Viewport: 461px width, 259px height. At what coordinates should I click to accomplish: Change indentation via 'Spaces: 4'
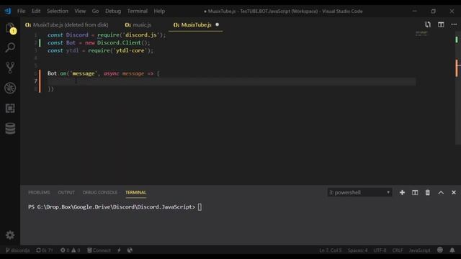[357, 250]
